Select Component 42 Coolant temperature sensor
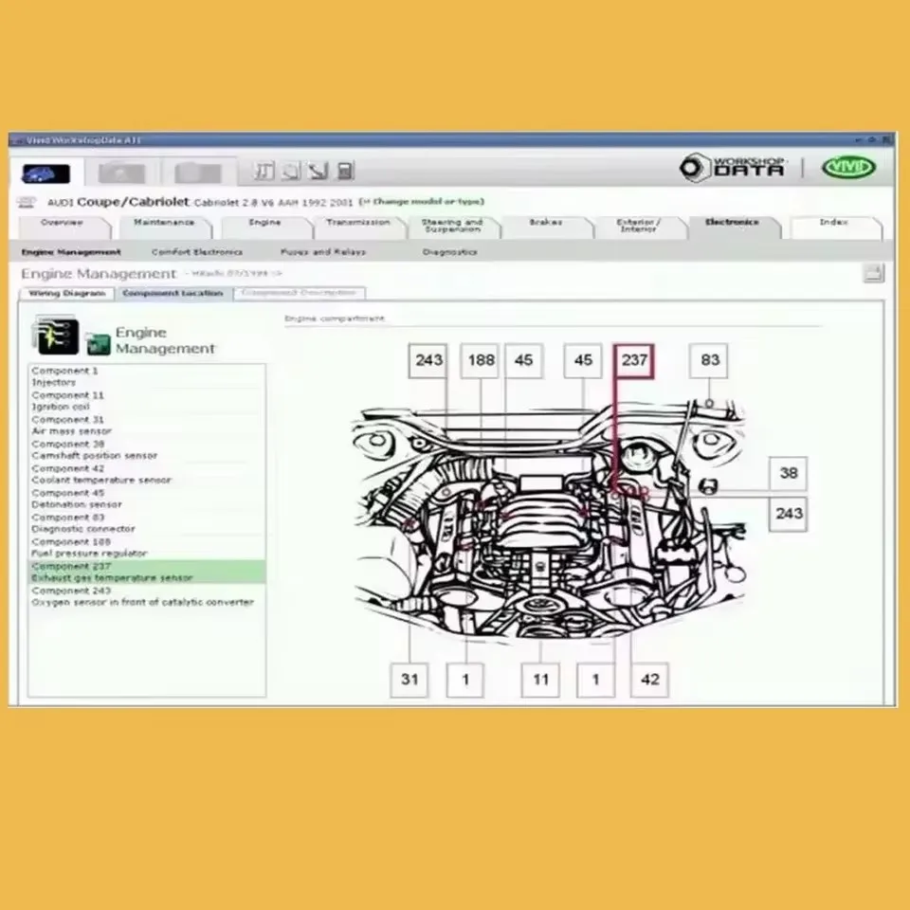This screenshot has height=910, width=910. click(146, 474)
